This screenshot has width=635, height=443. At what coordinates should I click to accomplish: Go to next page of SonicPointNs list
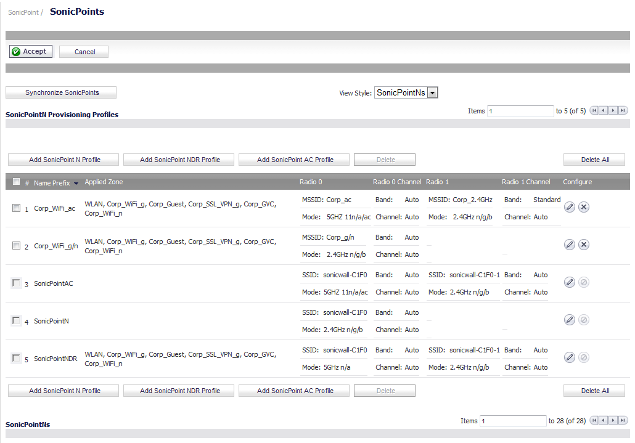(613, 420)
